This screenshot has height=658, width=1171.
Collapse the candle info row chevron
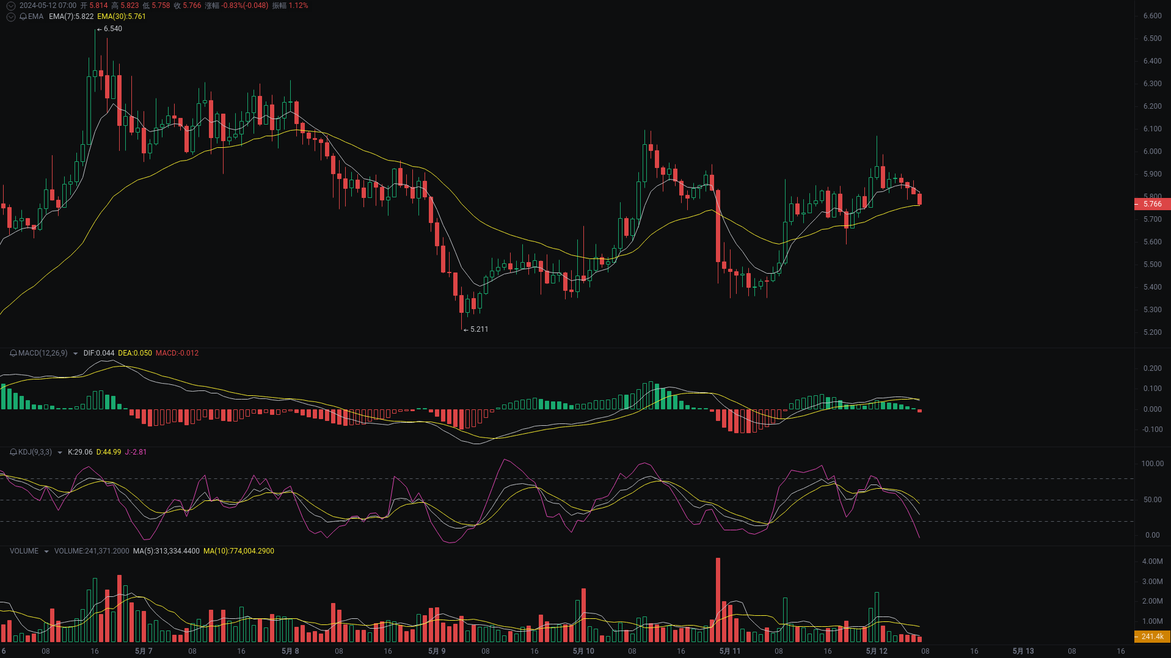coord(10,5)
